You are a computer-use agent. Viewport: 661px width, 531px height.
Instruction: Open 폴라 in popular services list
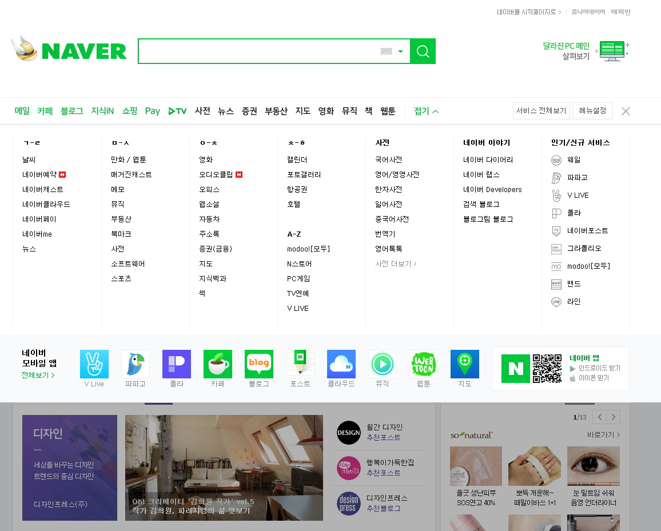click(566, 213)
